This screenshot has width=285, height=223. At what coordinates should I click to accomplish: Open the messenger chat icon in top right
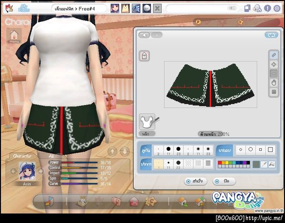tap(257, 9)
